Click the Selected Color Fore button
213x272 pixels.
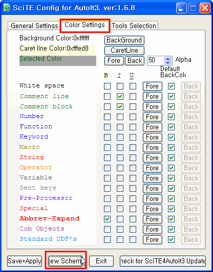click(114, 60)
